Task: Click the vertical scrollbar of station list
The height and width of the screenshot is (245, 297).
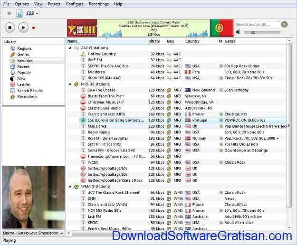Action: click(x=289, y=125)
